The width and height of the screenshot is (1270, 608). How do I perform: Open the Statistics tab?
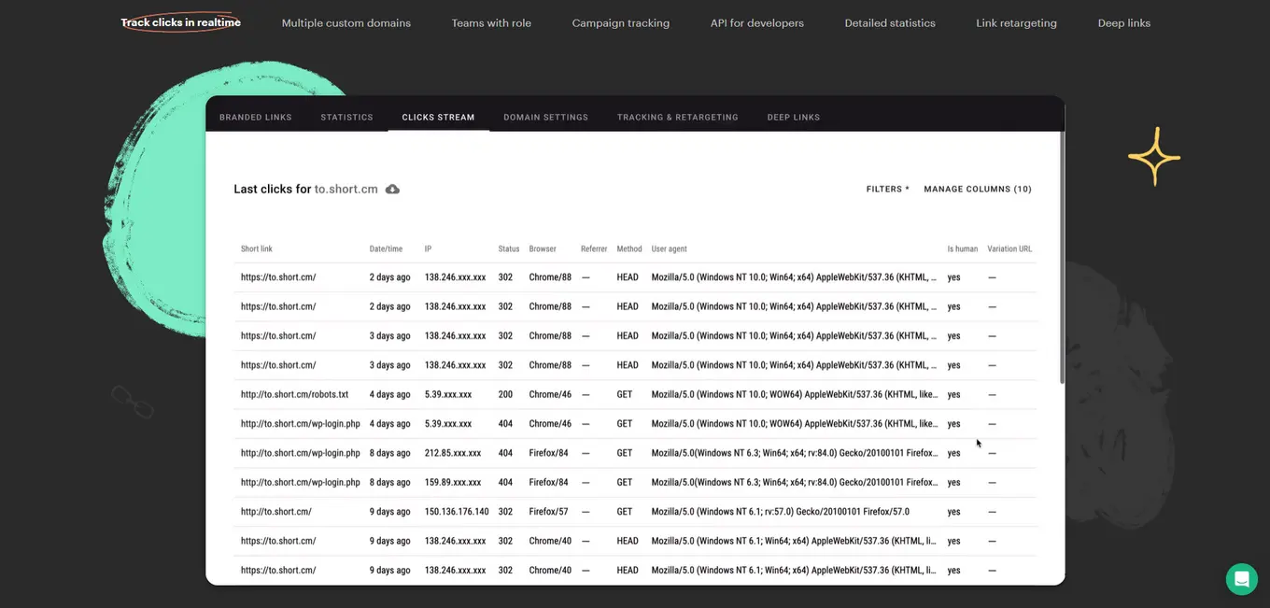coord(346,118)
